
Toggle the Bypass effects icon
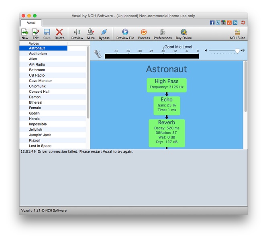pyautogui.click(x=104, y=34)
